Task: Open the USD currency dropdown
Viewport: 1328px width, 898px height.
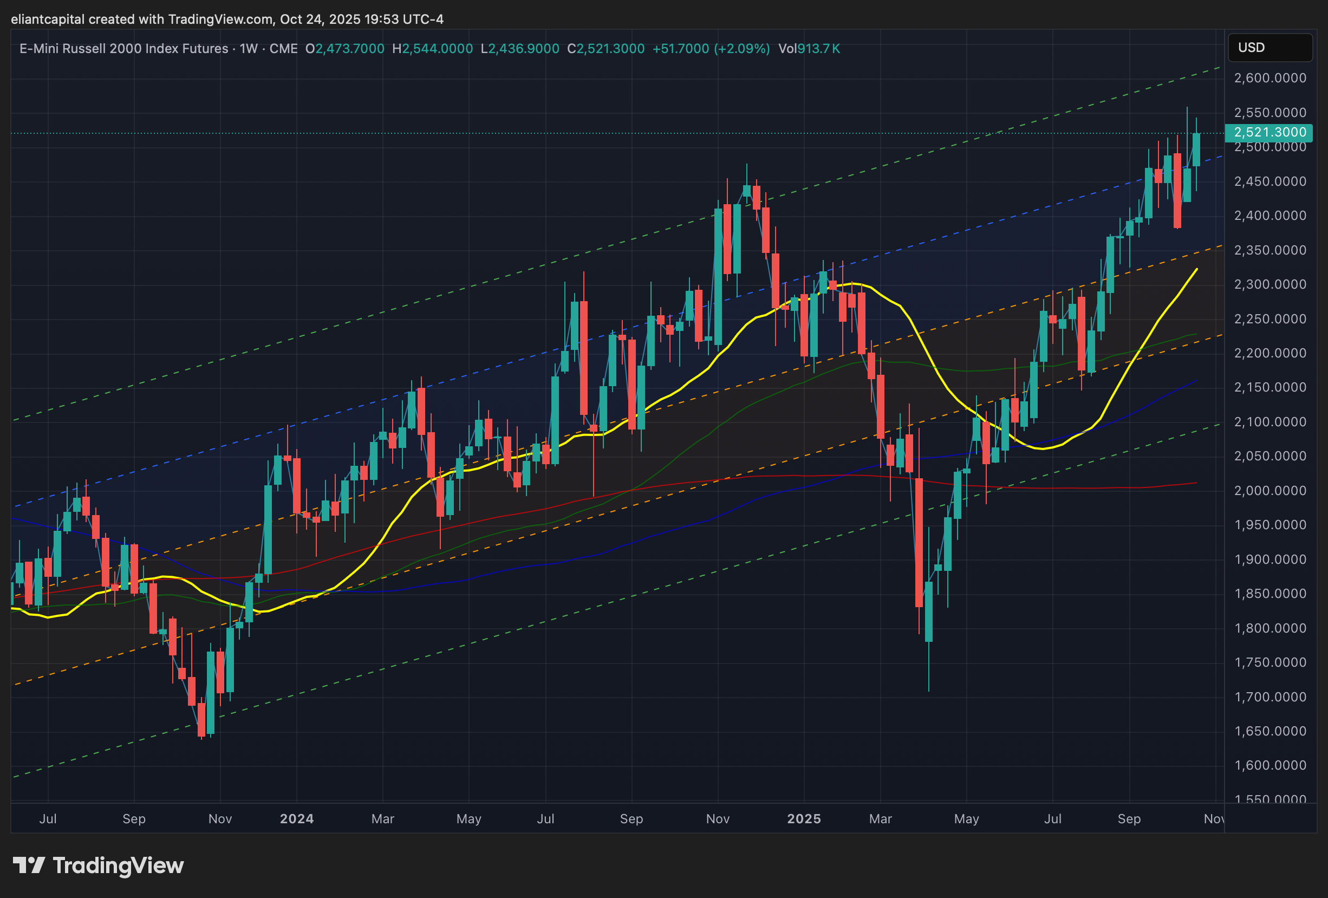Action: pyautogui.click(x=1269, y=48)
